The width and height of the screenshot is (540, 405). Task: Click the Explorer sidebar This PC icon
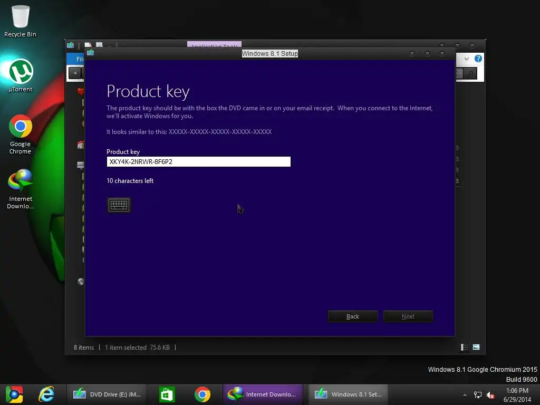(81, 165)
